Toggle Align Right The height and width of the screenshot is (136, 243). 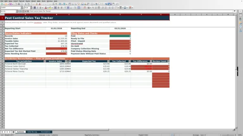[61, 8]
